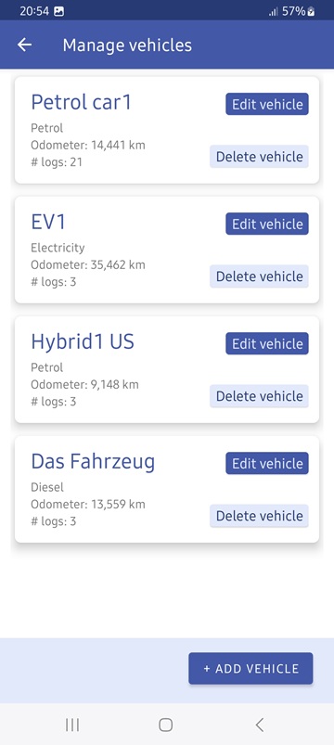Add a new vehicle
The width and height of the screenshot is (334, 745).
250,669
